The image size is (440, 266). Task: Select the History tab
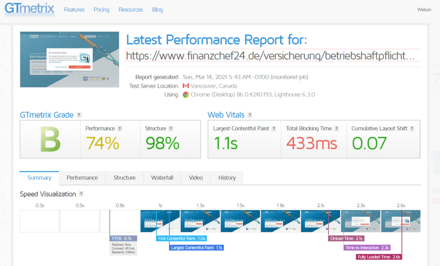[227, 178]
